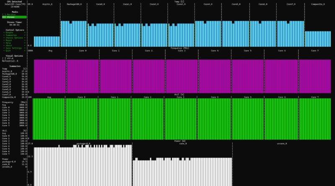Click the Power [W] graph title
Image resolution: width=335 pixels, height=186 pixels.
tap(180, 141)
